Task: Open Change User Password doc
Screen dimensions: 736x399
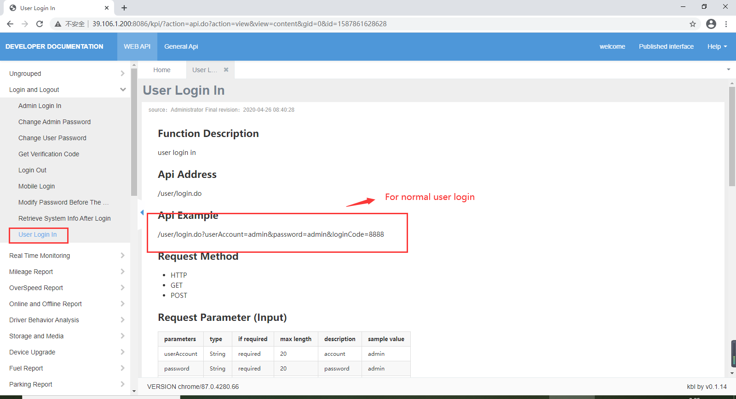Action: point(52,138)
